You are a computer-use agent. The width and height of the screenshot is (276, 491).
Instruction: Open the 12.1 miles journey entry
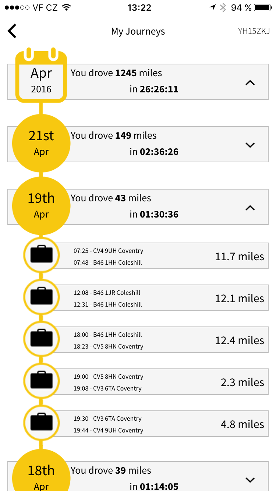(166, 299)
